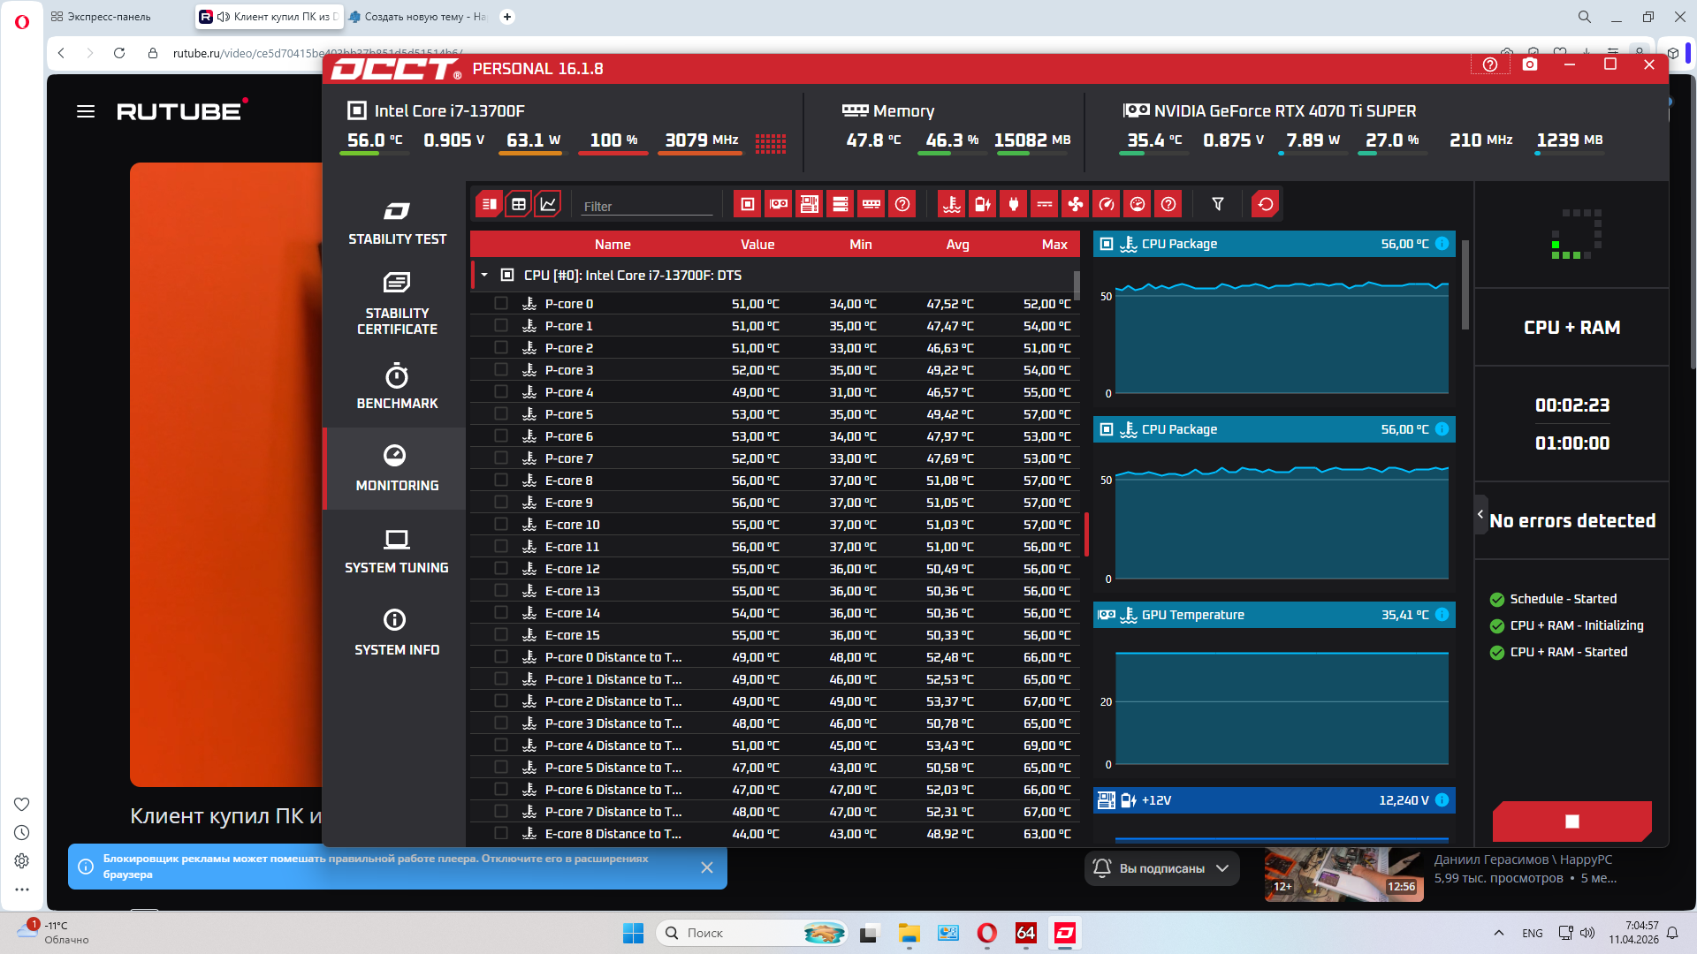The width and height of the screenshot is (1697, 954).
Task: Check the P-core 0 checkbox
Action: 501,304
